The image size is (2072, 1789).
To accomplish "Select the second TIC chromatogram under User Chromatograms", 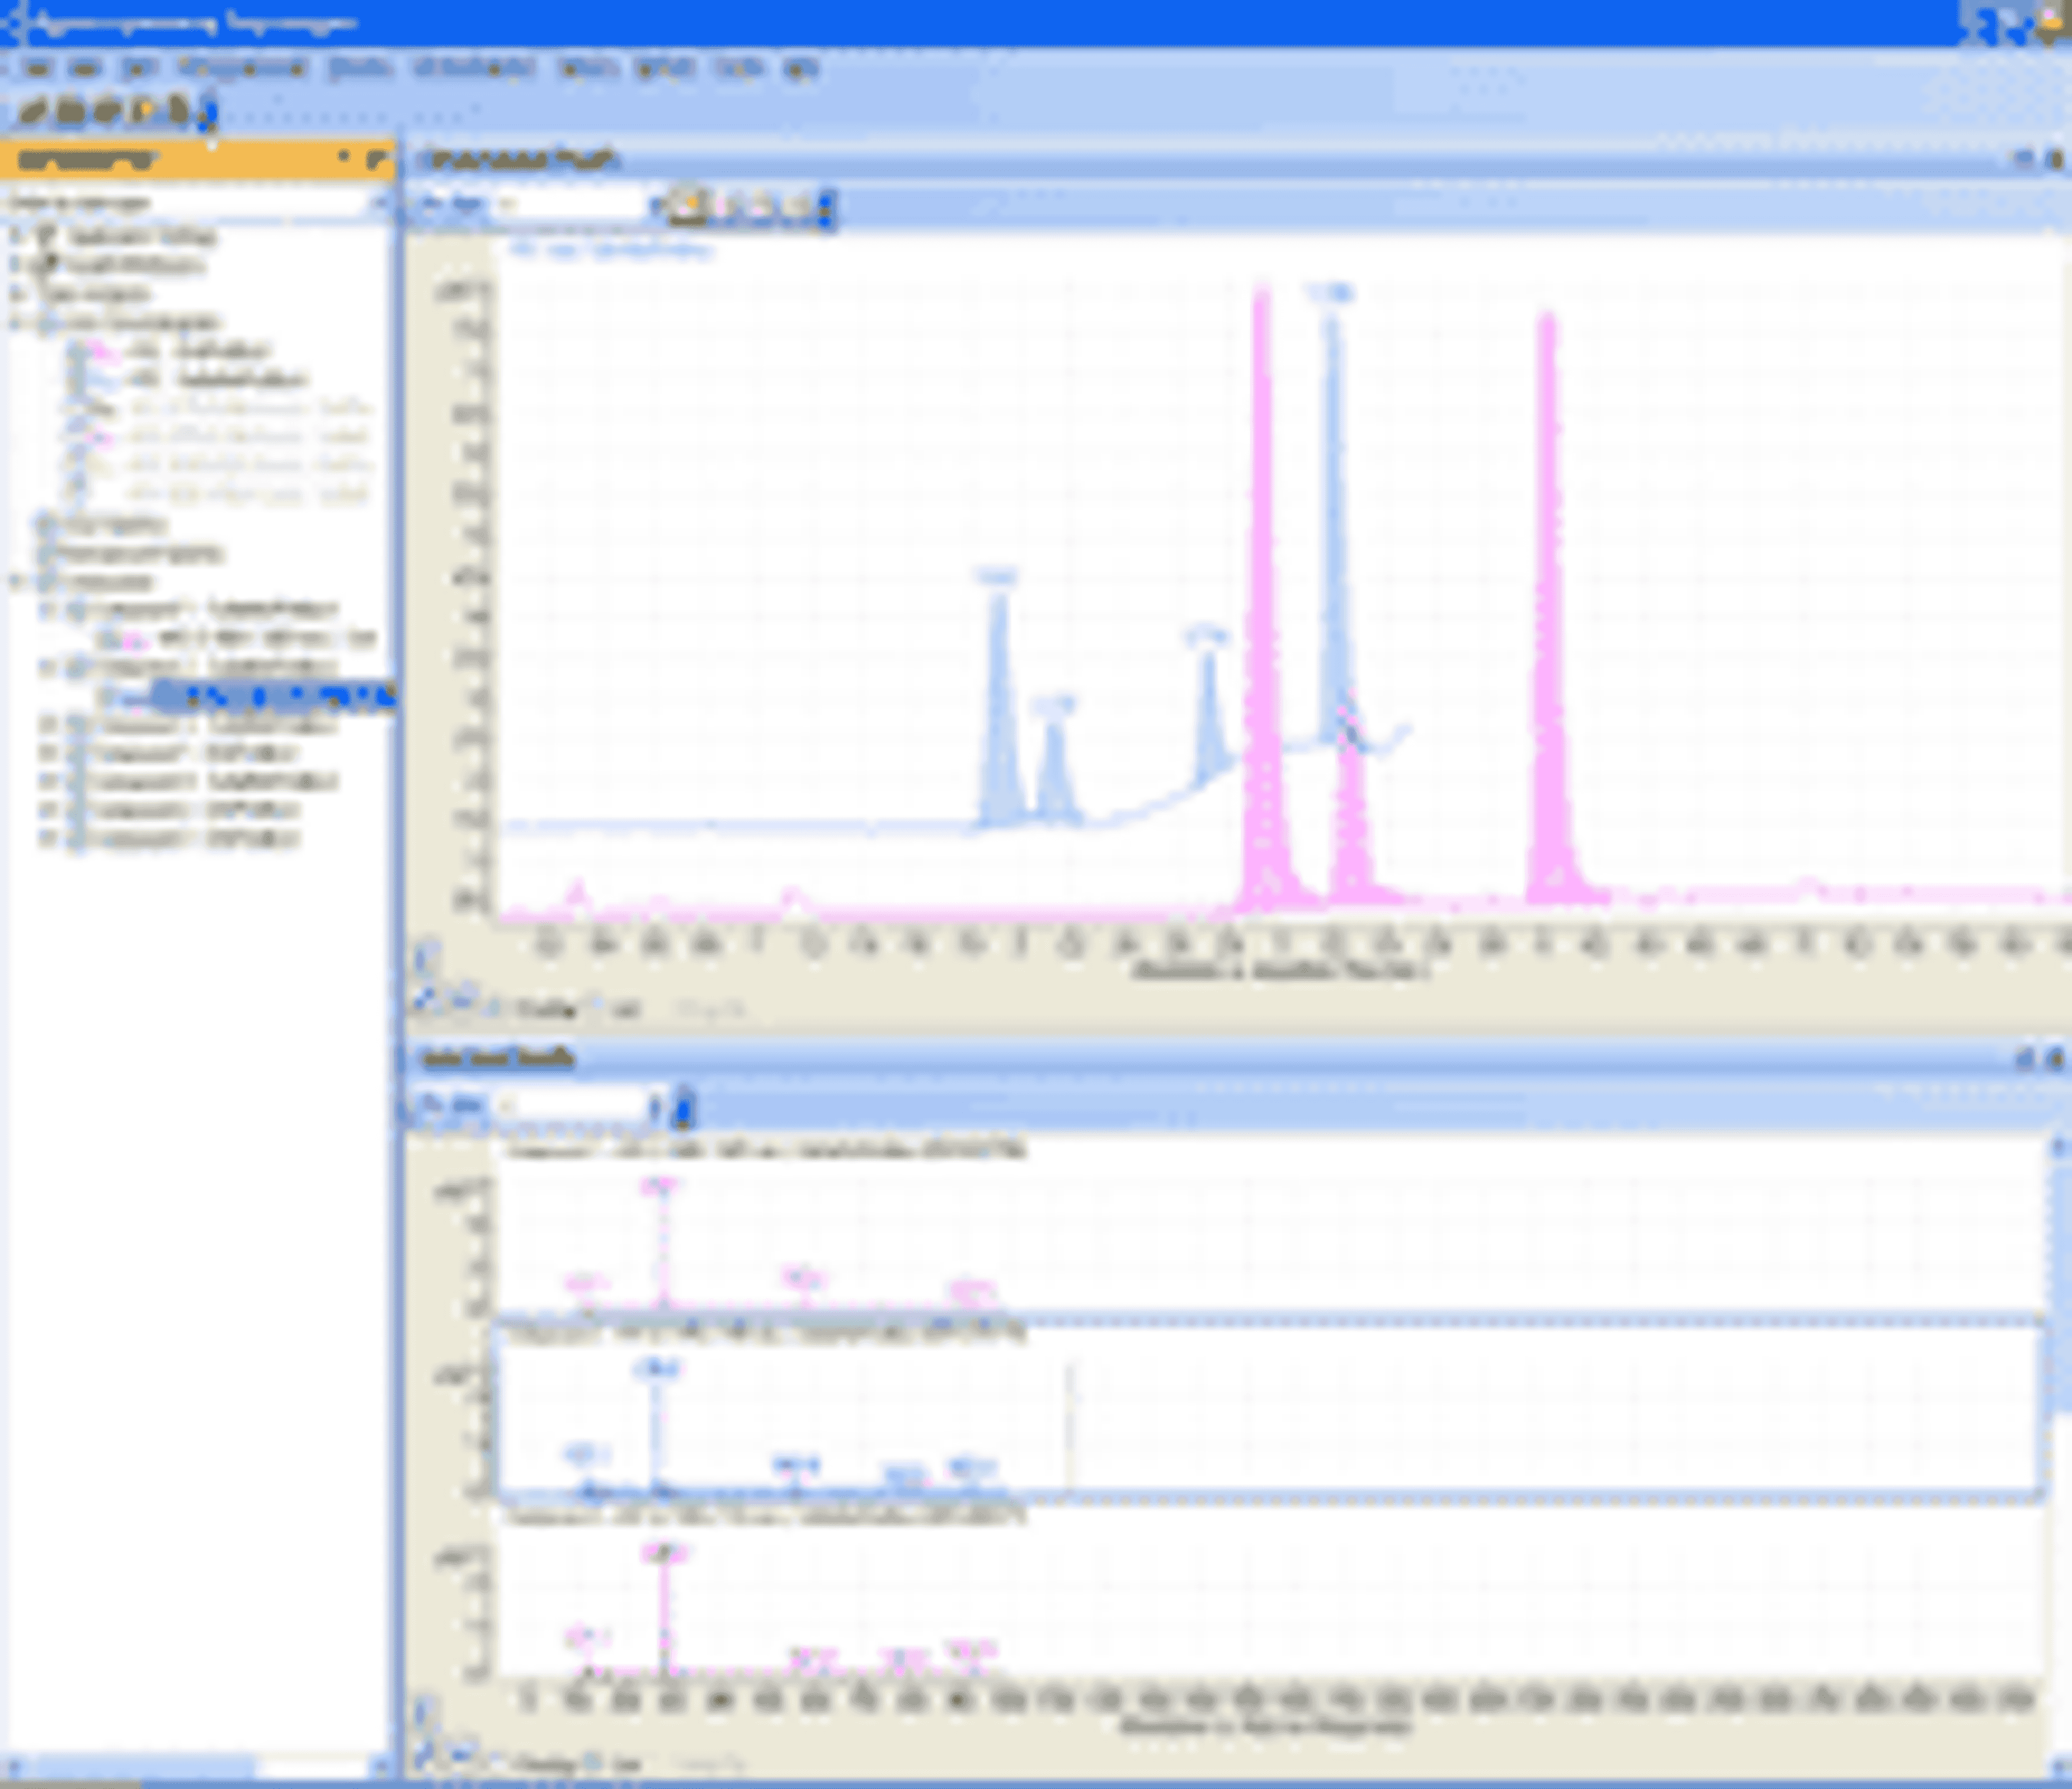I will tap(218, 380).
